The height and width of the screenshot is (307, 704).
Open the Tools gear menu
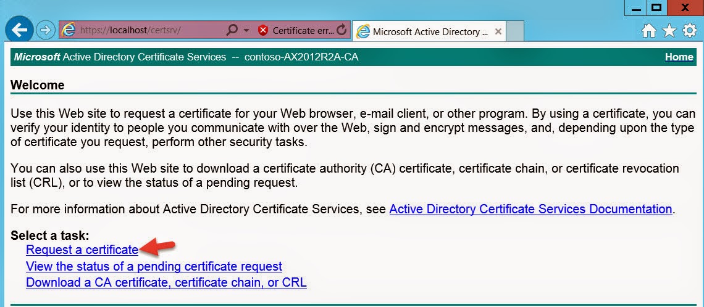pyautogui.click(x=689, y=31)
